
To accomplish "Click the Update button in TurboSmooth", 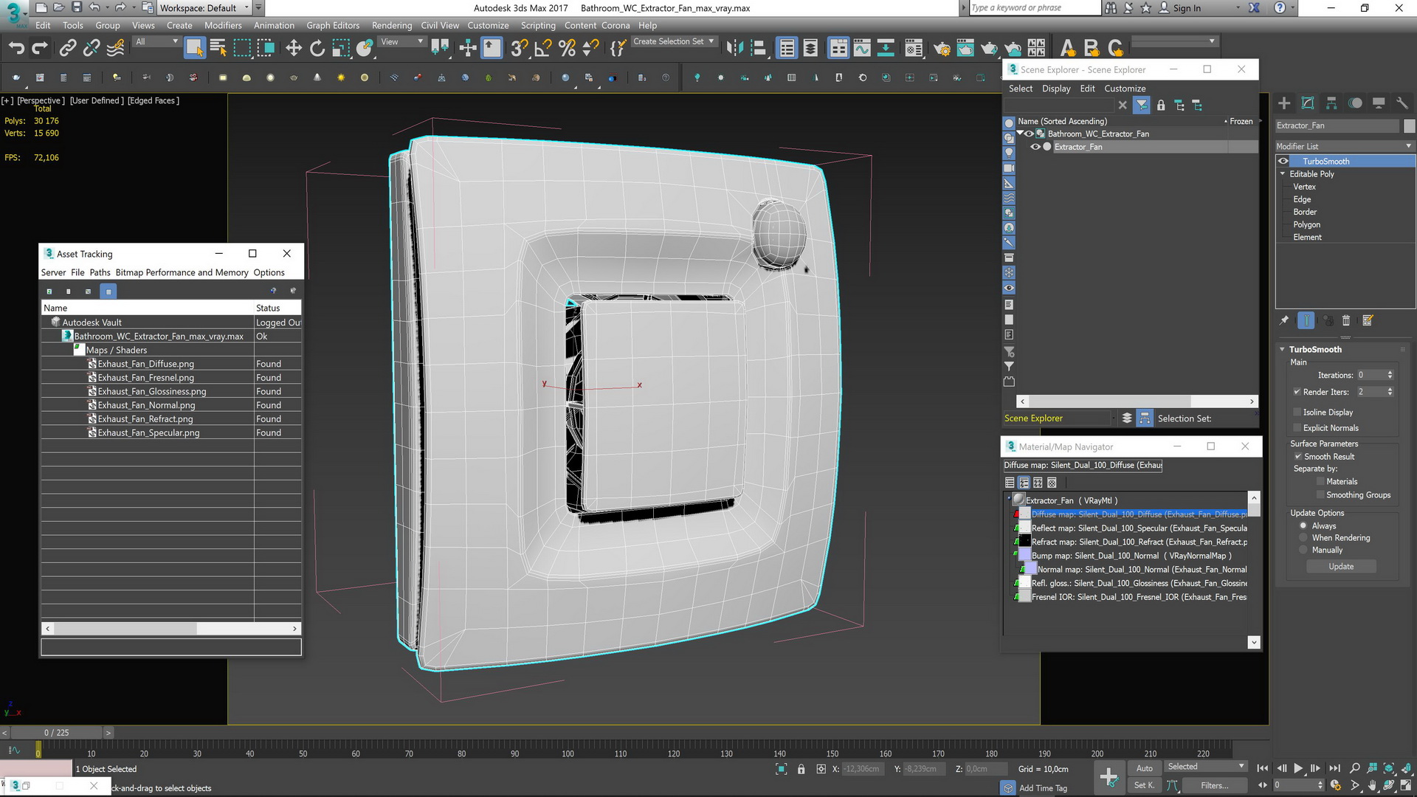I will [x=1341, y=567].
